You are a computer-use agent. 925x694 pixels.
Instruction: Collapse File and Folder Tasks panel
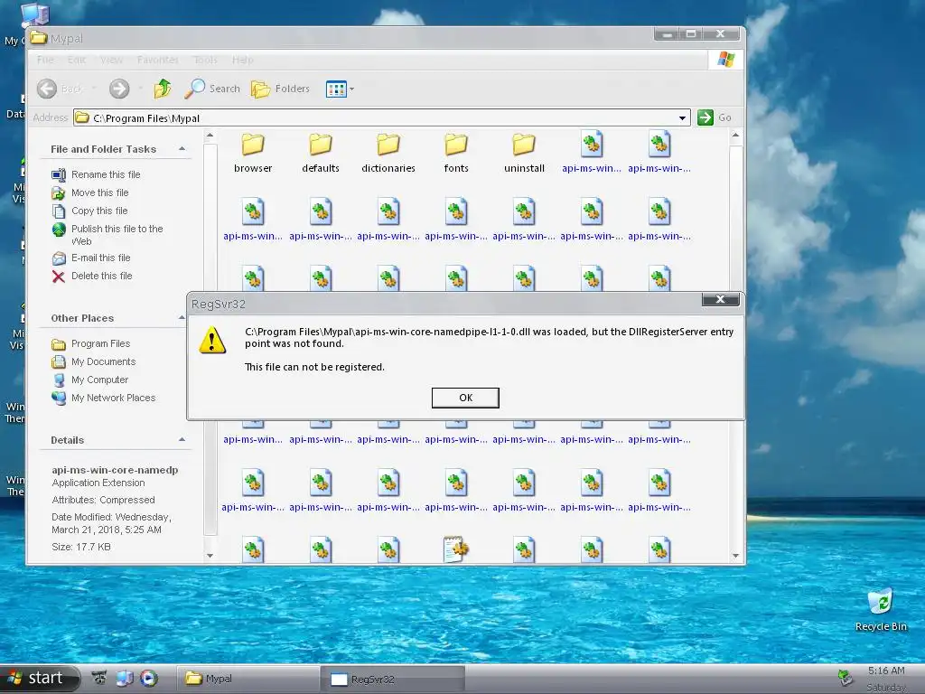pos(182,149)
